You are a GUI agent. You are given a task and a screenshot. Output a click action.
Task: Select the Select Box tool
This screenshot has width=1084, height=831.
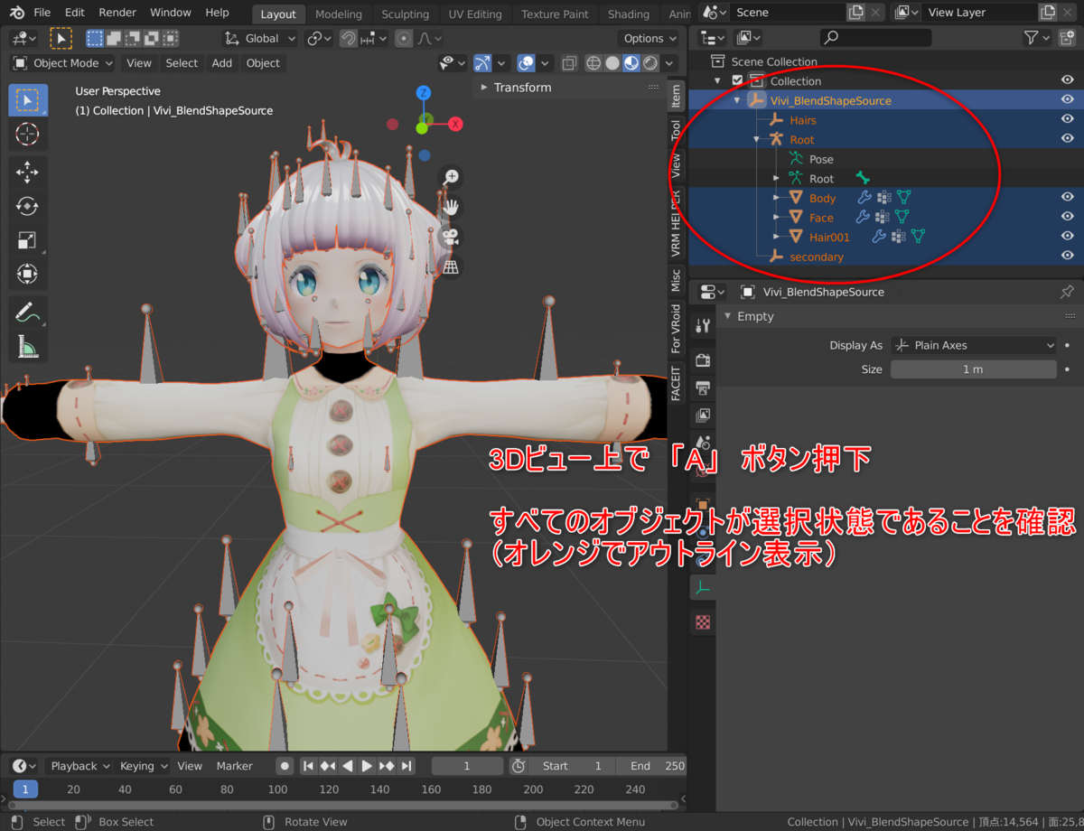pyautogui.click(x=28, y=99)
